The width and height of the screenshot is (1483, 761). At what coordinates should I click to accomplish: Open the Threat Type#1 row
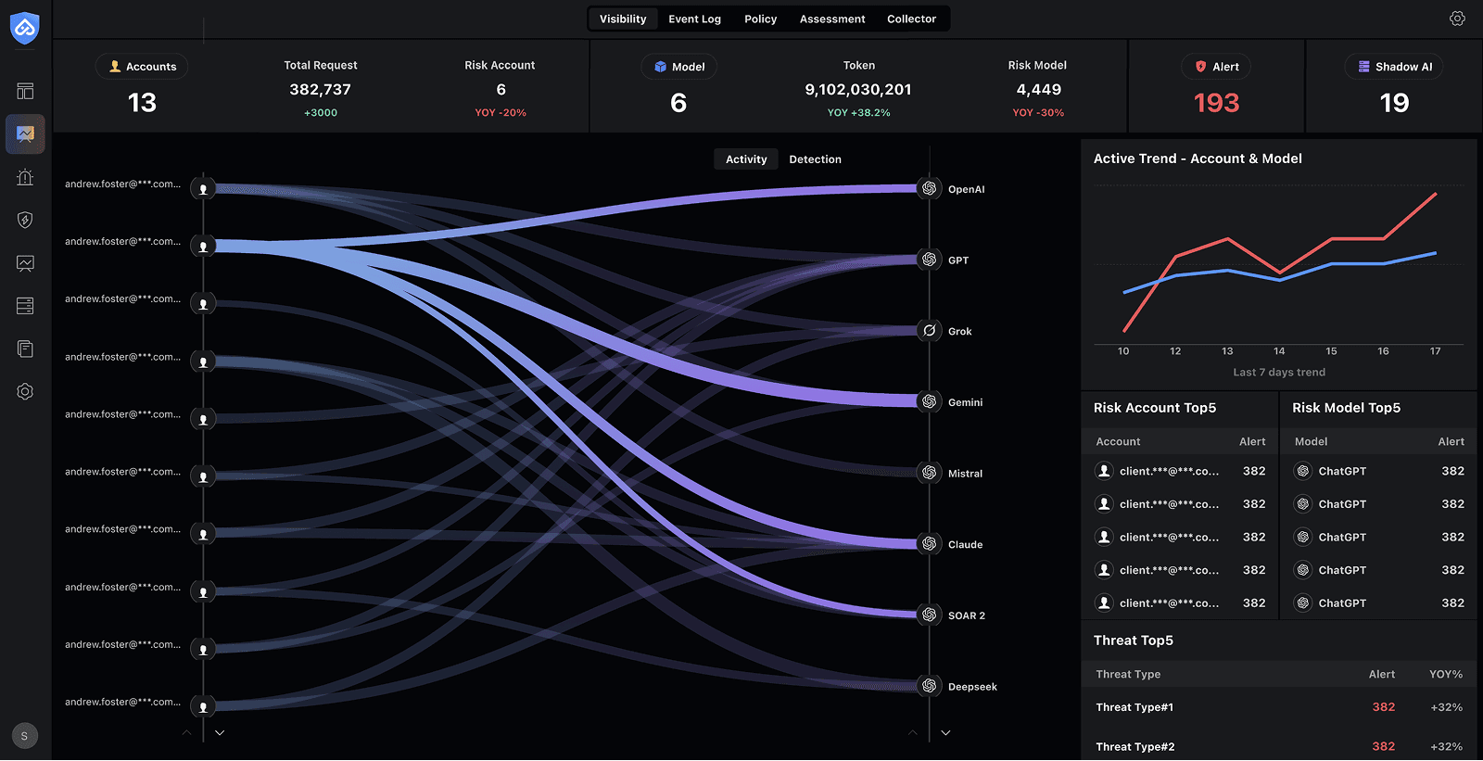coord(1279,707)
